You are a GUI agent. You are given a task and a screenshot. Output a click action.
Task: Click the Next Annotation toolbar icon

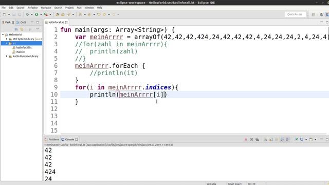pyautogui.click(x=80, y=14)
